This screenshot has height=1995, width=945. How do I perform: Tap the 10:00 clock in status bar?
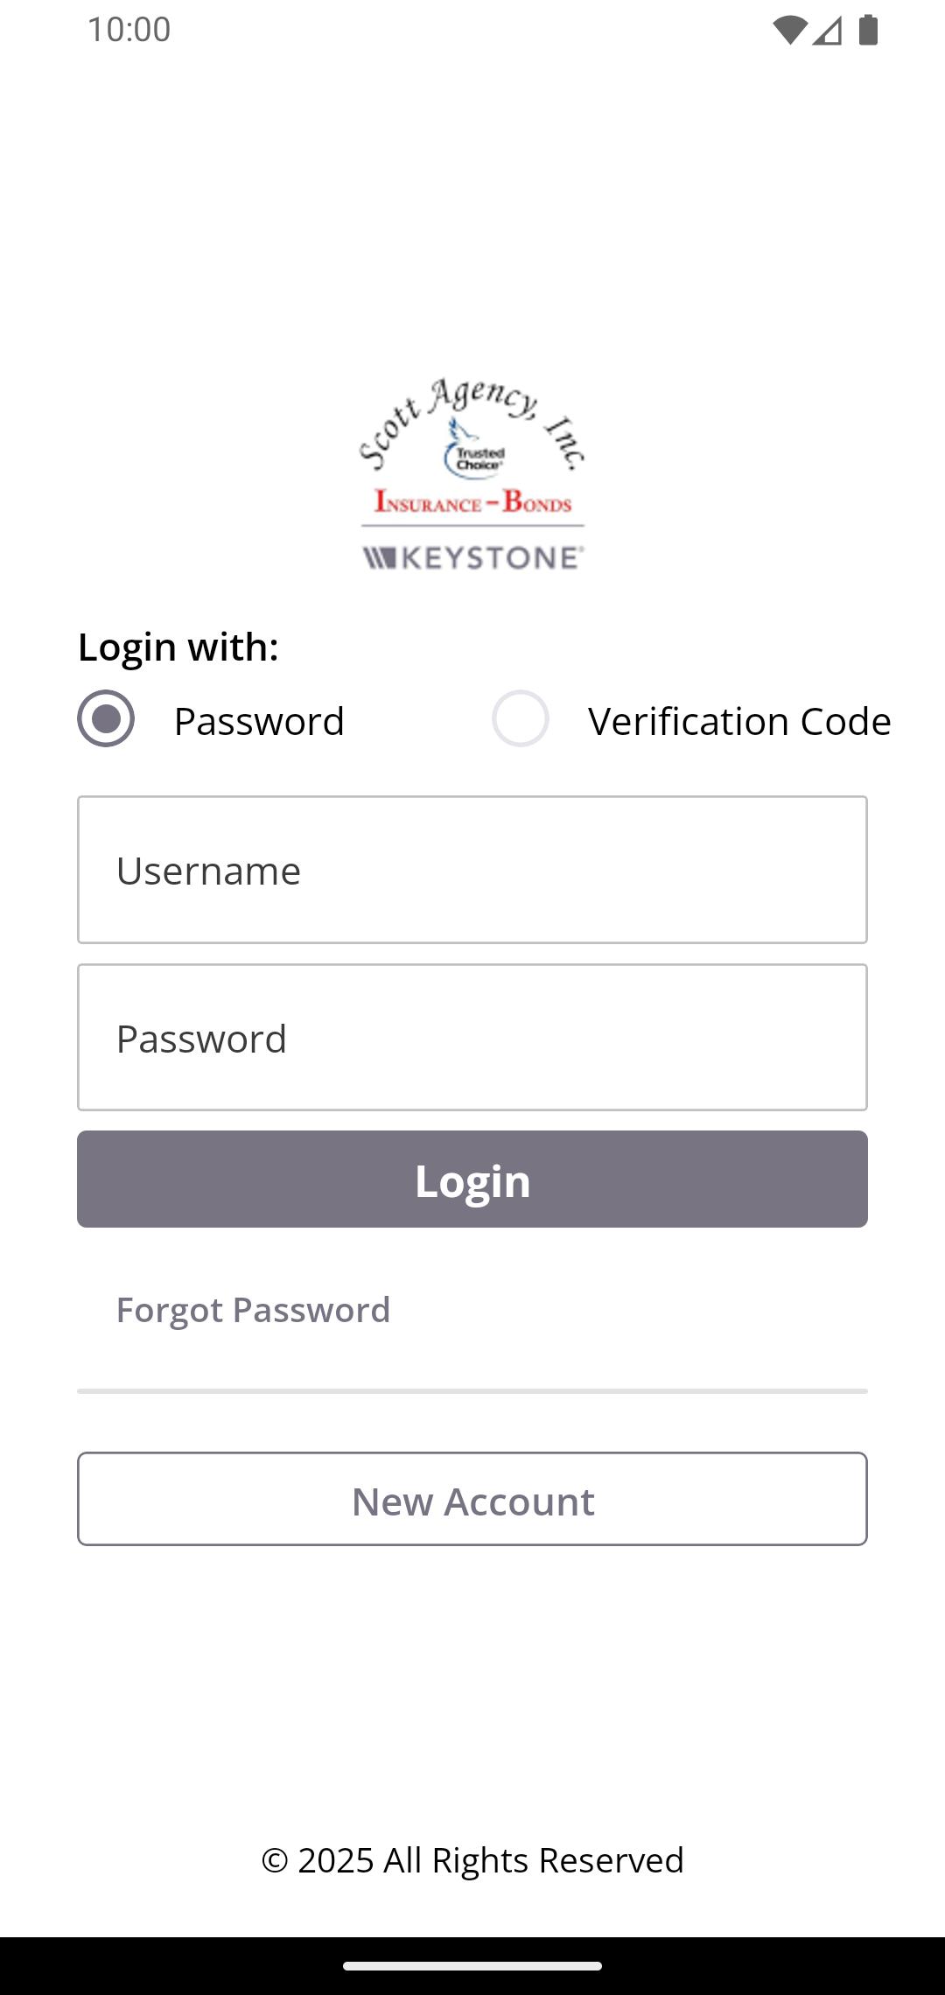[129, 30]
